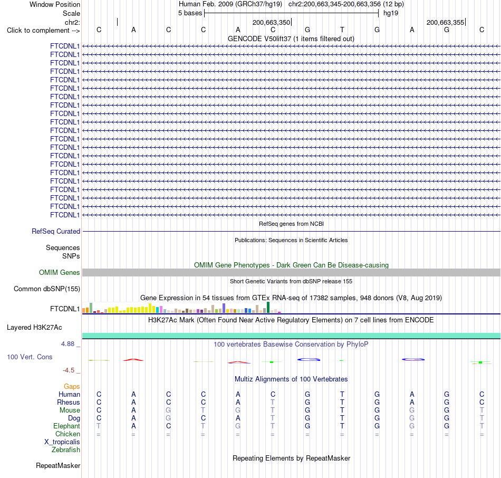Click the GTEx tissue expression bar chart

(x=181, y=308)
